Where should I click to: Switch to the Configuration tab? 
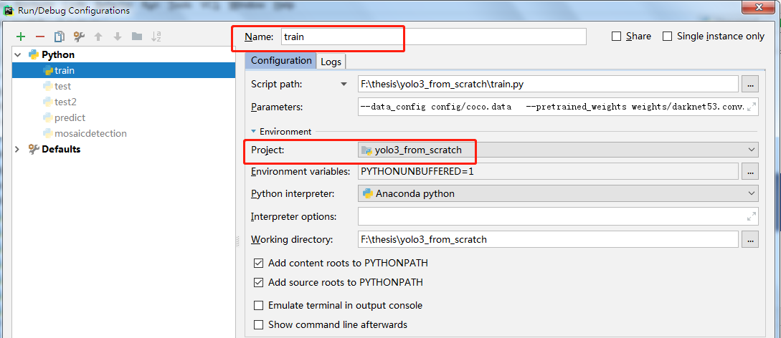pyautogui.click(x=281, y=61)
